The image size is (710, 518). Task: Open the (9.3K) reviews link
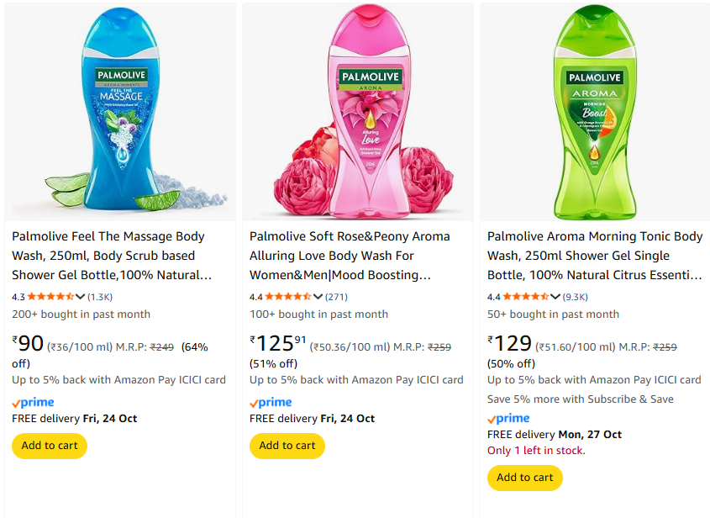pyautogui.click(x=576, y=297)
